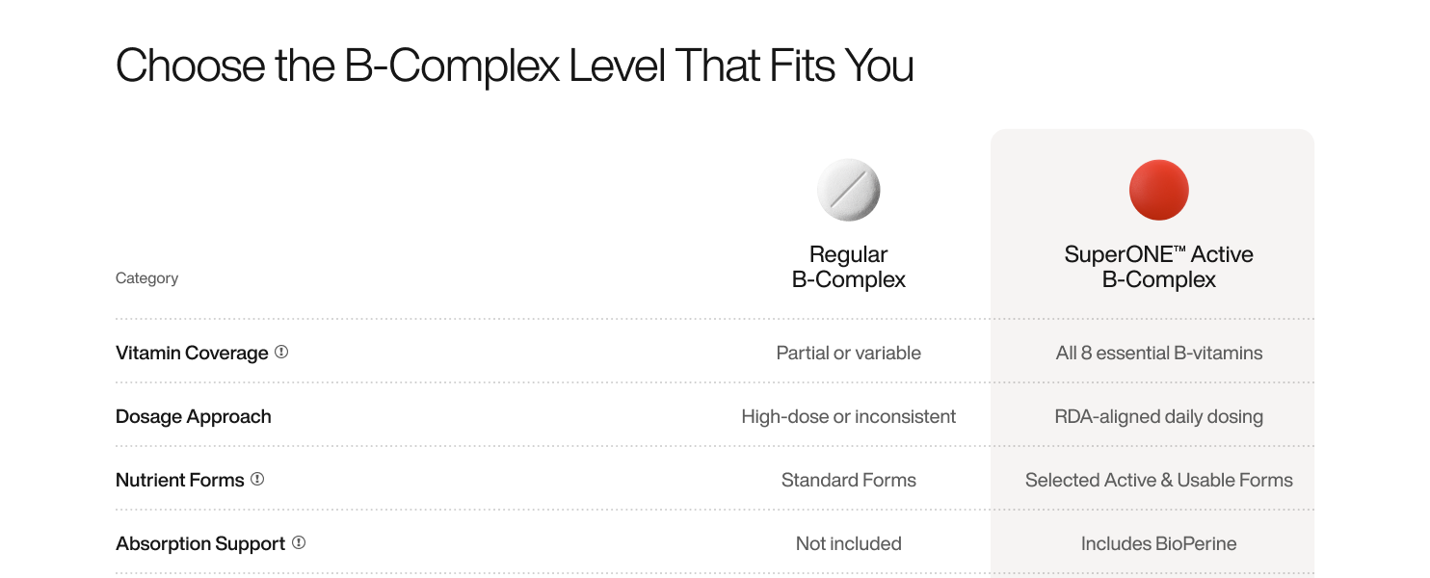The image size is (1430, 578).
Task: Click the "Includes BioPerine" cell
Action: [1159, 543]
